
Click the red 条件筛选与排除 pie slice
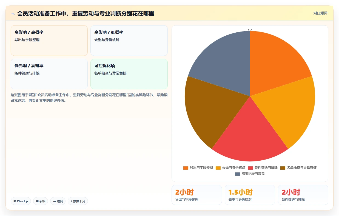(250, 137)
